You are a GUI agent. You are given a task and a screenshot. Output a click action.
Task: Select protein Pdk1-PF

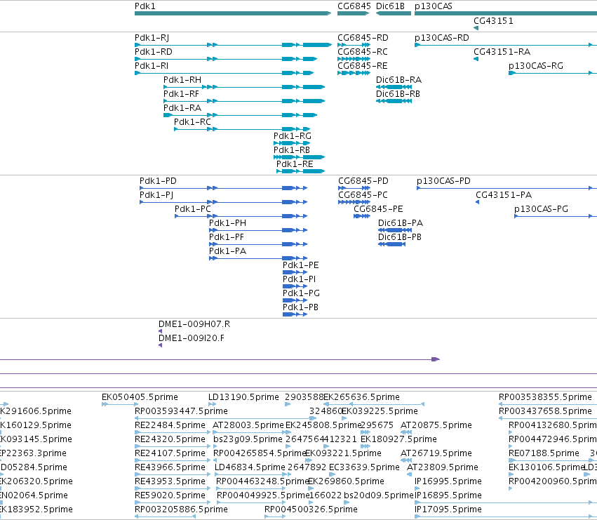point(258,244)
